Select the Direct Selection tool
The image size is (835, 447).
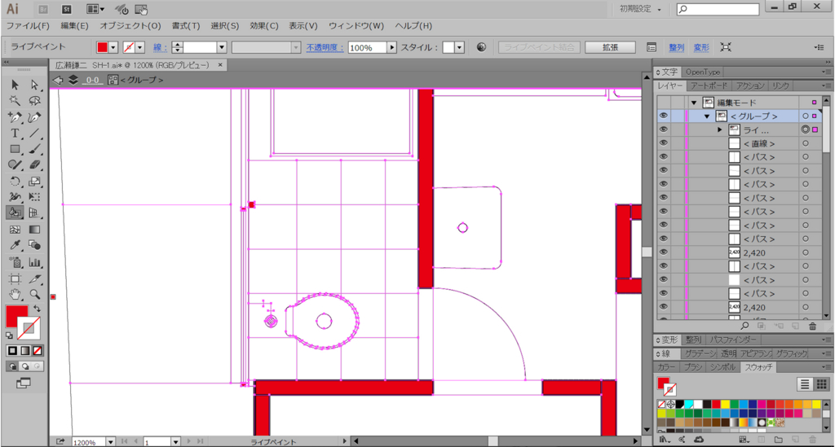click(34, 85)
